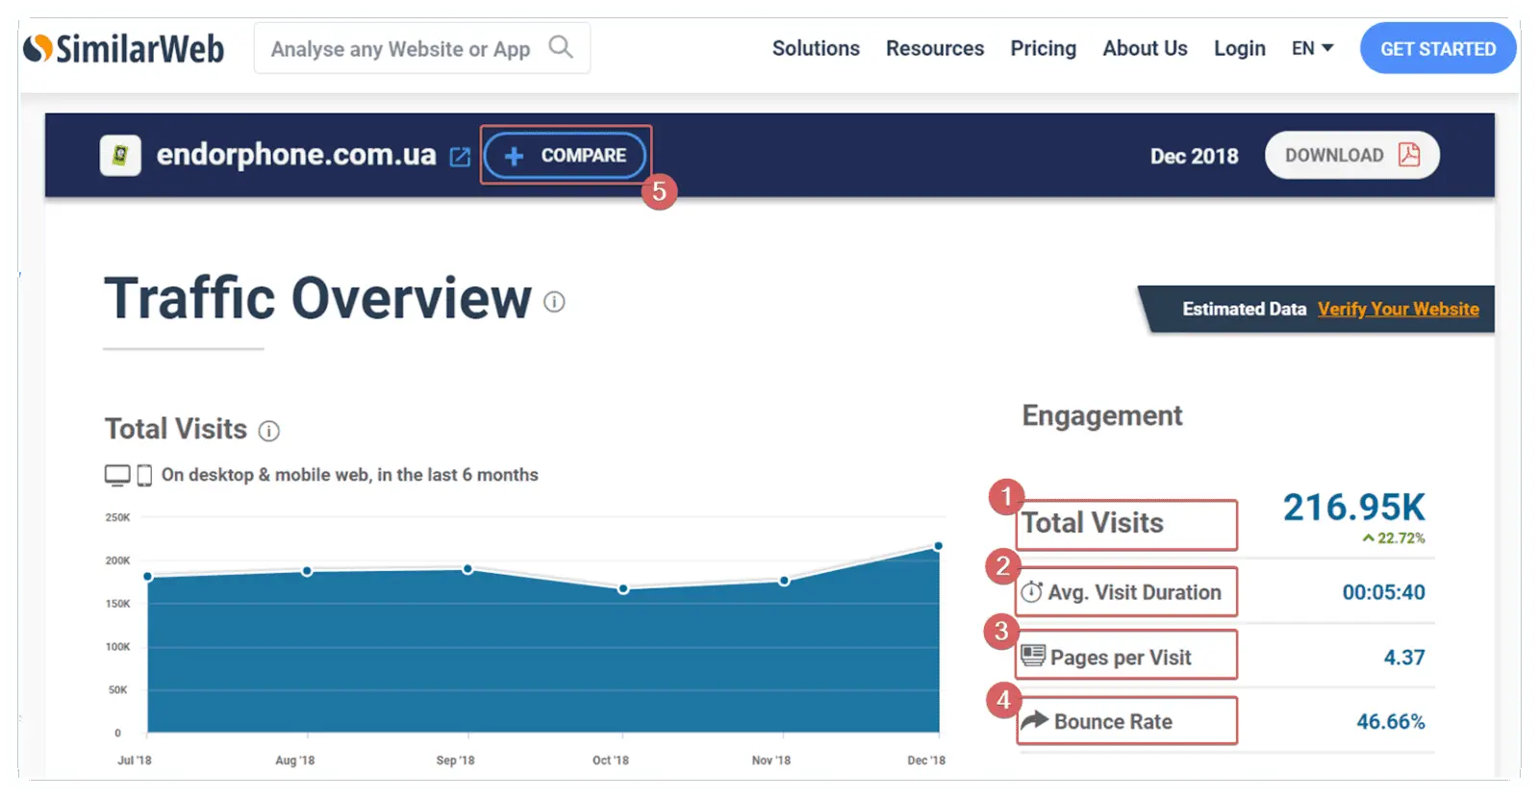This screenshot has height=798, width=1539.
Task: Click the mobile device icon
Action: click(x=144, y=475)
